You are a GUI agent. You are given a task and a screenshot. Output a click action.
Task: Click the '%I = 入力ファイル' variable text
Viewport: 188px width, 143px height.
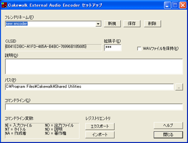tap(18, 125)
